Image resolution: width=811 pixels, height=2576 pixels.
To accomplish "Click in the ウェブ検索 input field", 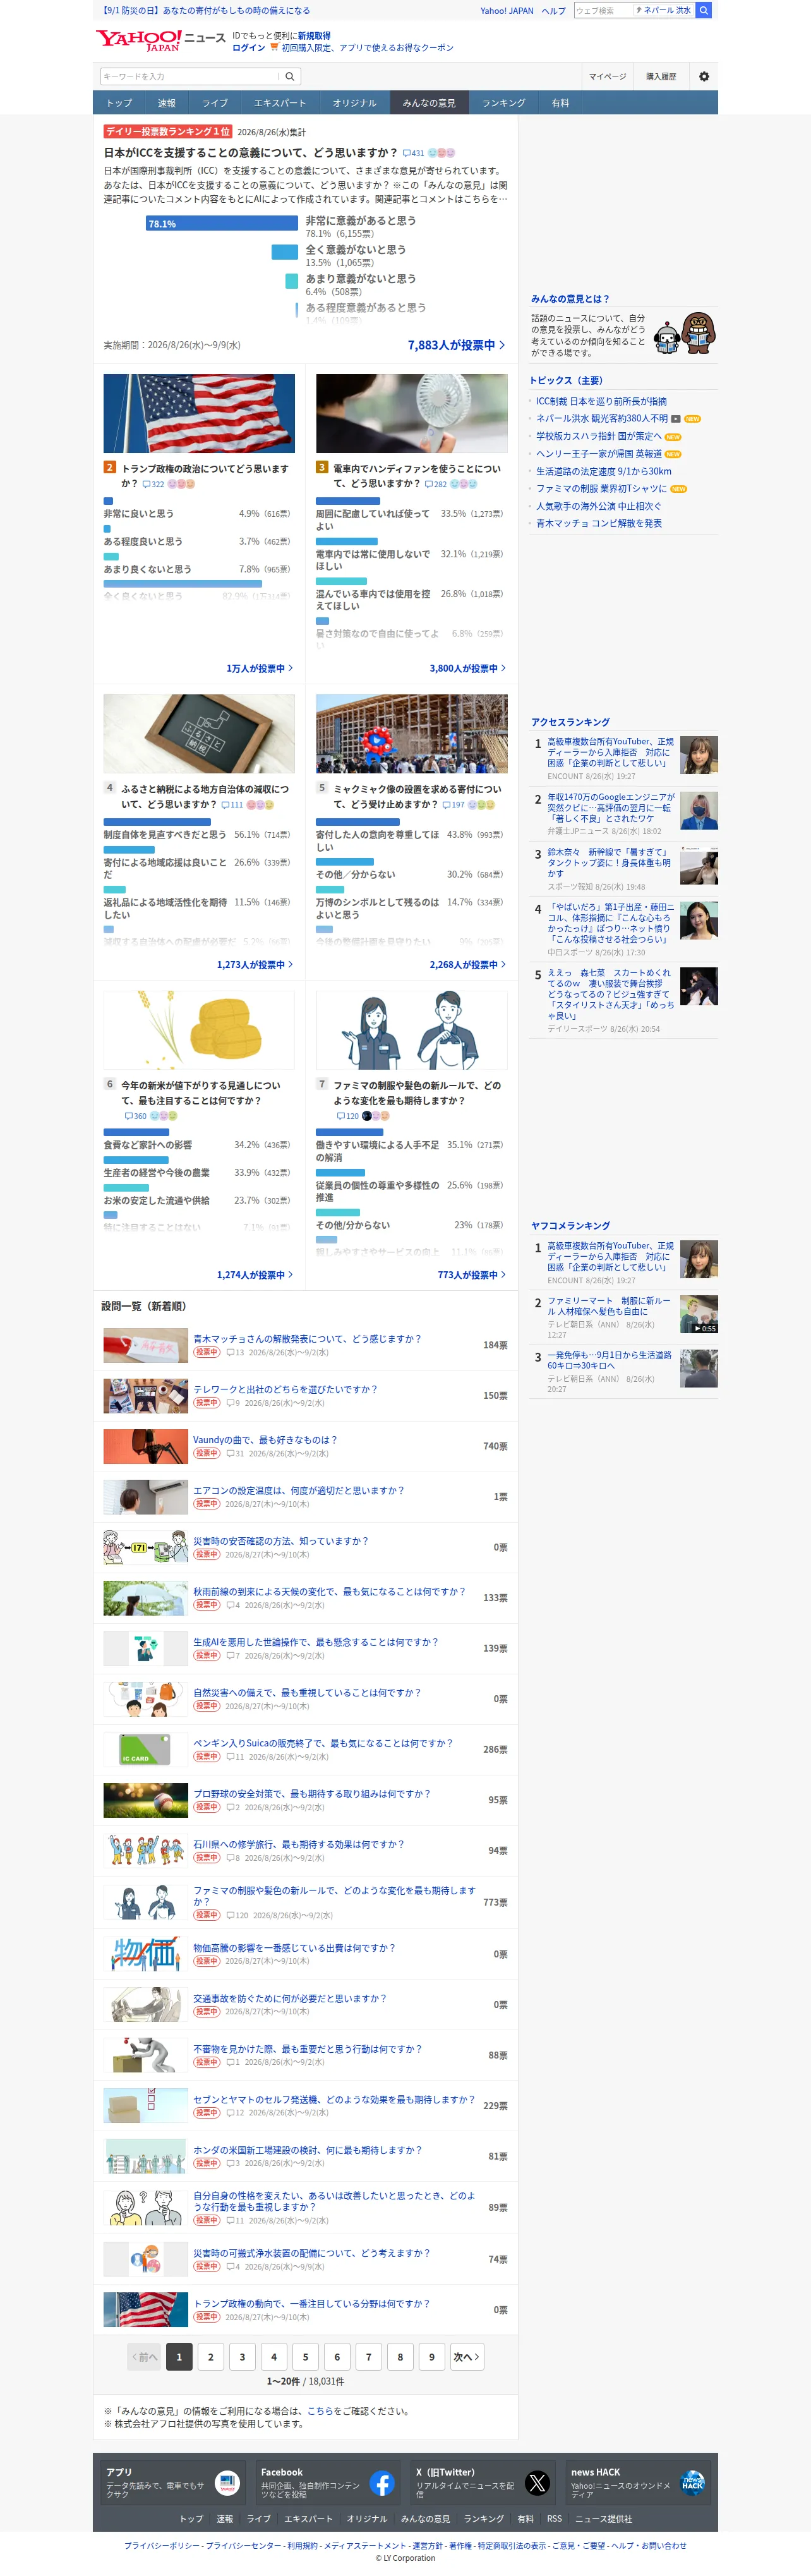I will coord(602,10).
